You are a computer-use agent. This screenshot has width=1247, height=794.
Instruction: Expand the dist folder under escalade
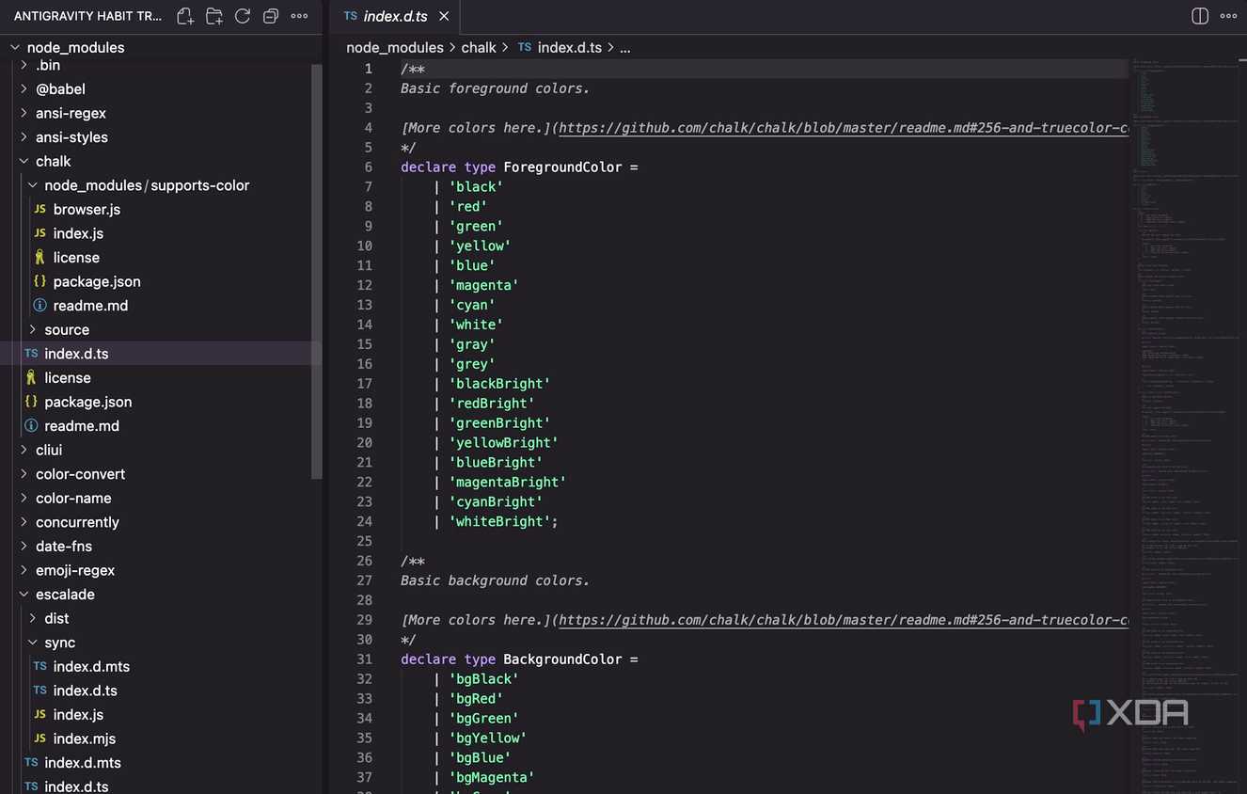[161, 619]
